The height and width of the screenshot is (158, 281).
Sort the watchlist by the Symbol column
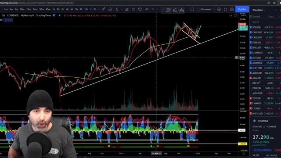[x=256, y=17]
